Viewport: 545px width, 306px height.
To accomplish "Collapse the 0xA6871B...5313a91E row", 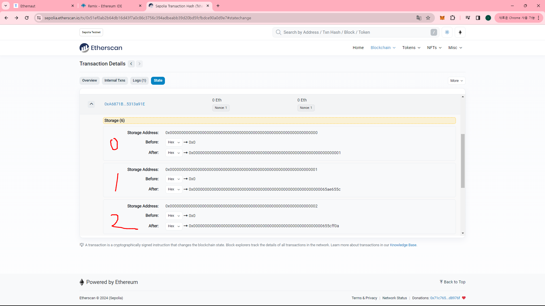I will coord(91,104).
